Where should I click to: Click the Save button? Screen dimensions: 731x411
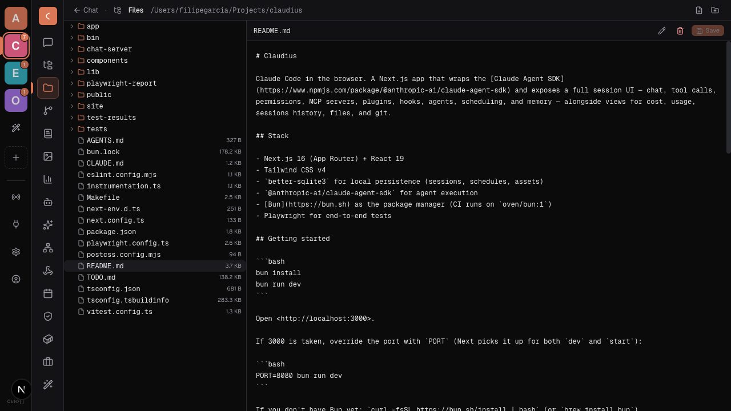point(708,31)
